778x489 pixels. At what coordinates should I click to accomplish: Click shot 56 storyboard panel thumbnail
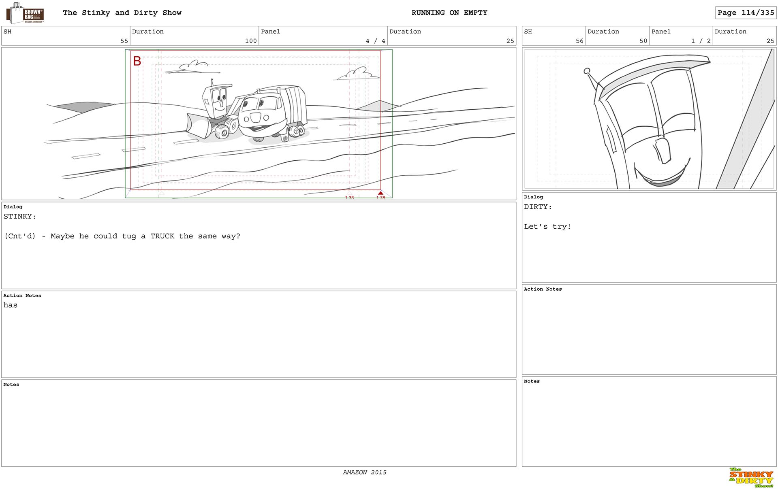point(649,119)
